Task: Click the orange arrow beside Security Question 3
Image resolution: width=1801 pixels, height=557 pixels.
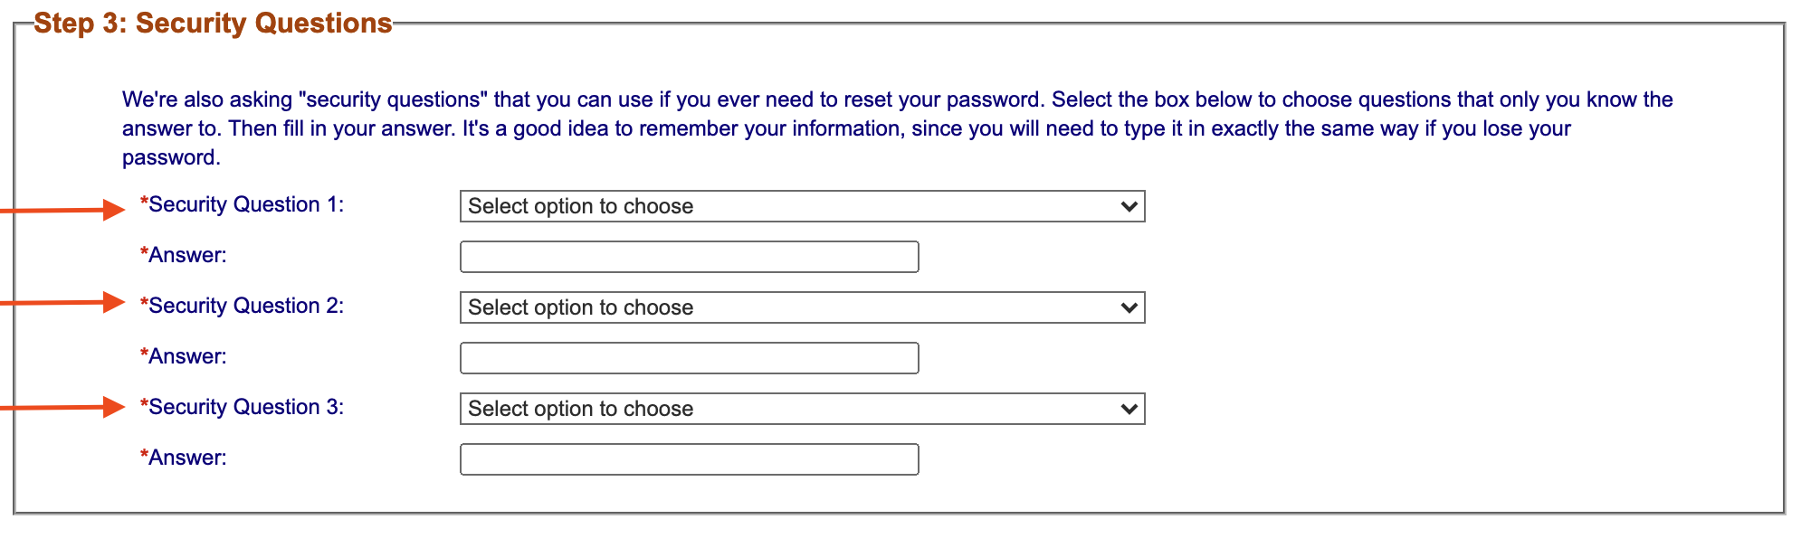Action: pyautogui.click(x=110, y=407)
